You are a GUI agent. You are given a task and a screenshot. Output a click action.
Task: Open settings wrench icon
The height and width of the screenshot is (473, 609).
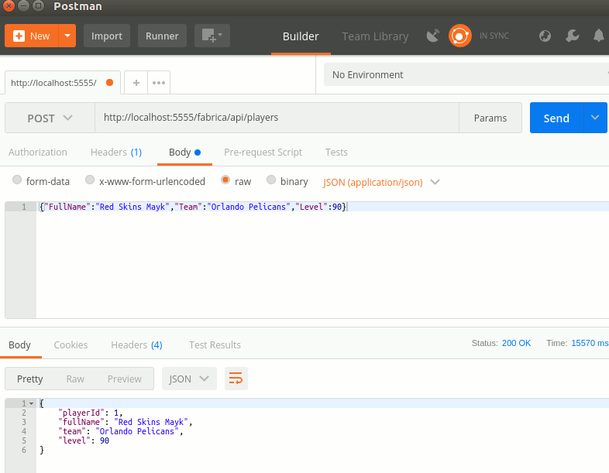[x=572, y=36]
